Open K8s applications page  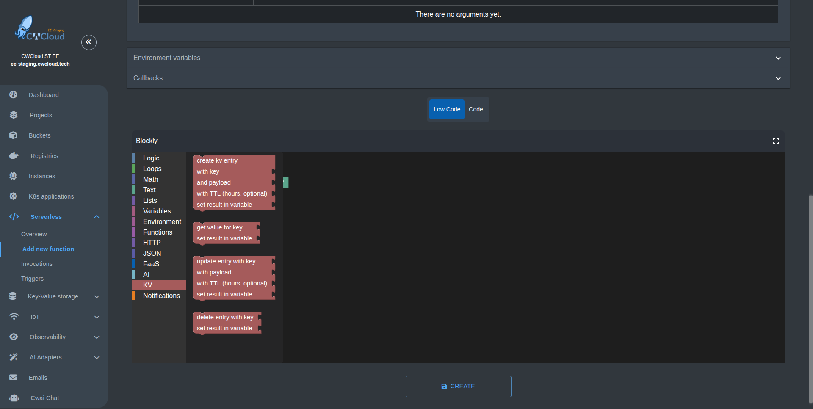(51, 196)
